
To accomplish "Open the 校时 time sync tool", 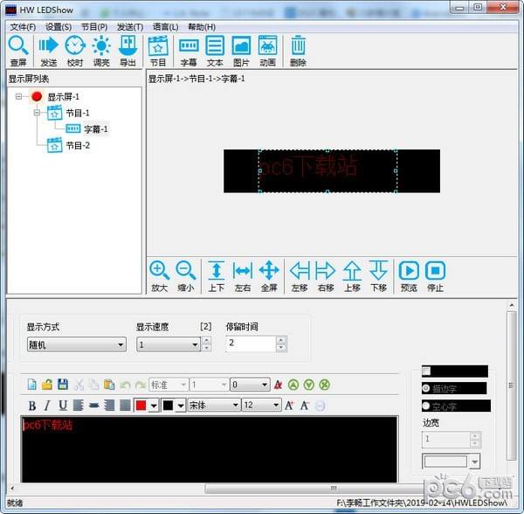I will (75, 50).
